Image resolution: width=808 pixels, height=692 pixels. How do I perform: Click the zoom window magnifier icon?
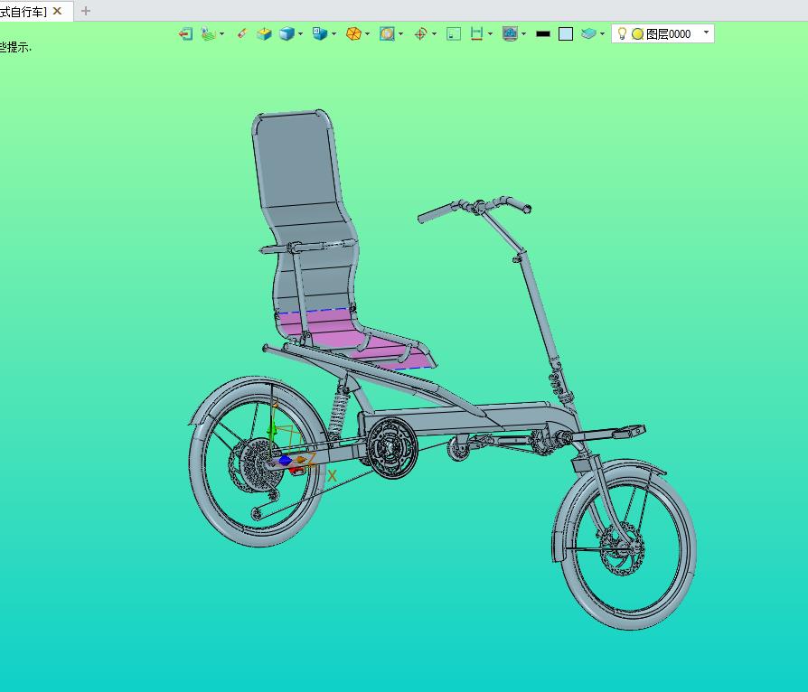tap(387, 34)
